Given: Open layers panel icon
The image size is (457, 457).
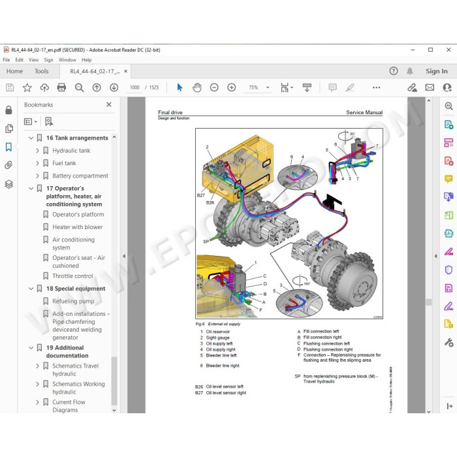Looking at the screenshot, I should click(x=8, y=184).
